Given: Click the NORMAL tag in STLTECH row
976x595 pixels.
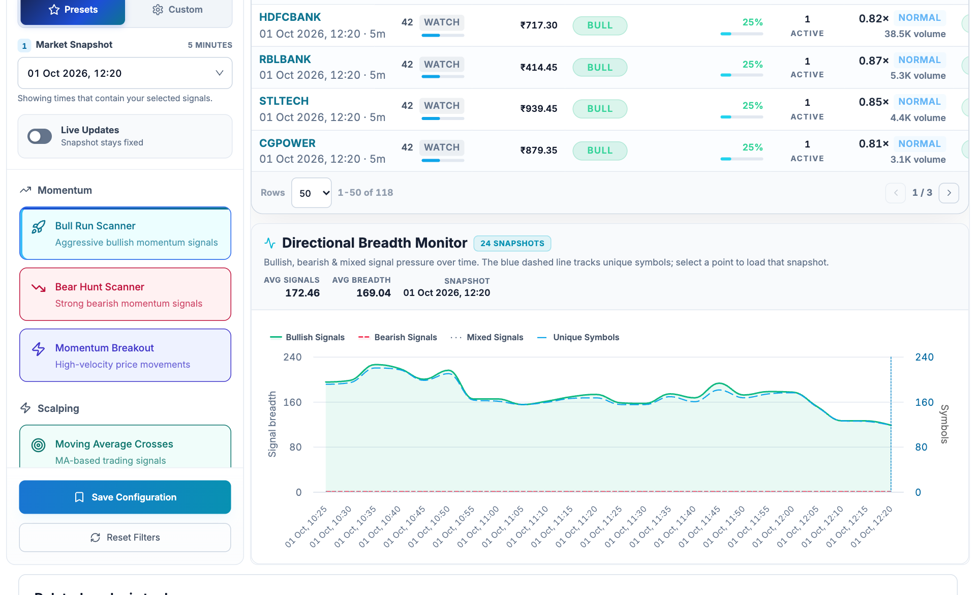Looking at the screenshot, I should point(919,102).
